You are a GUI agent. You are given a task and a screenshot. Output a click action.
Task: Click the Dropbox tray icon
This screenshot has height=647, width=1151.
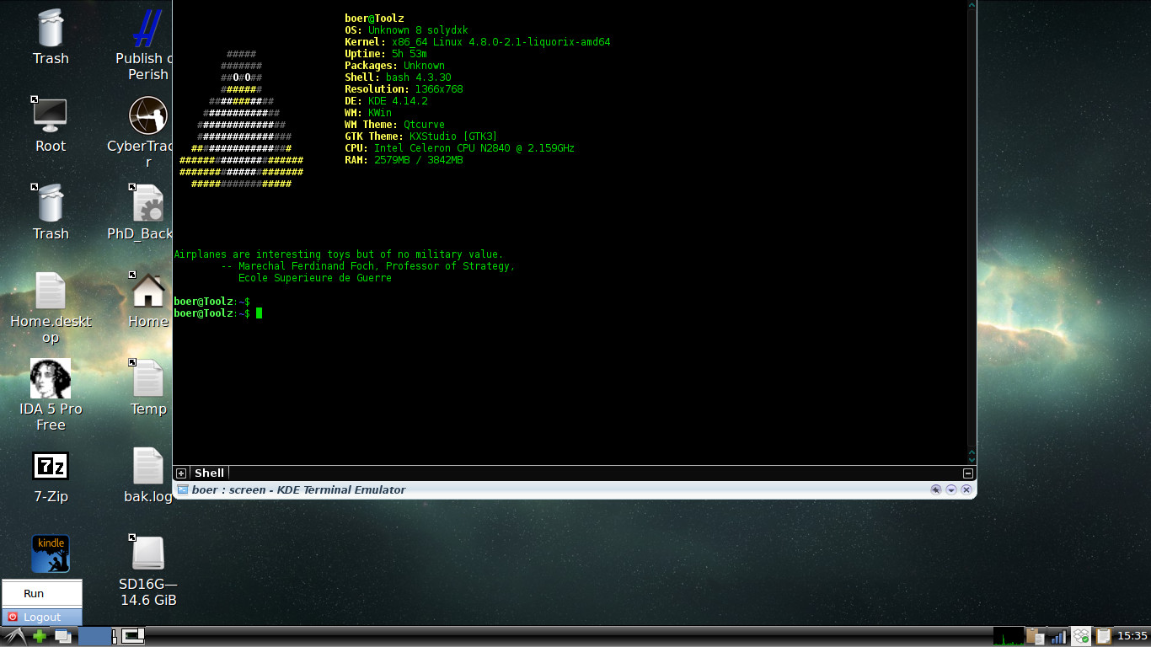1080,636
